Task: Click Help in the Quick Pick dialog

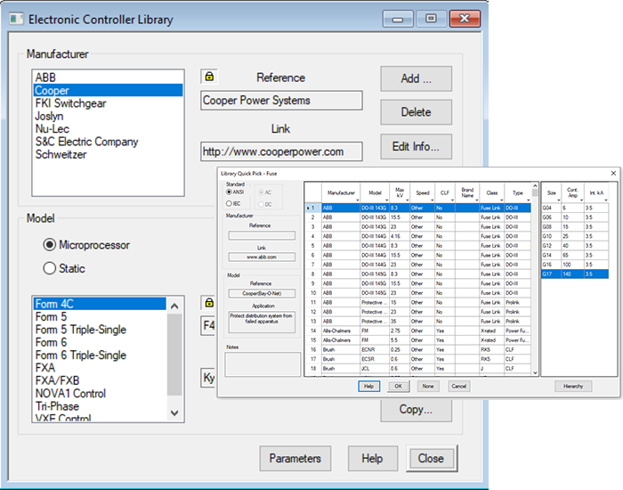Action: (368, 386)
